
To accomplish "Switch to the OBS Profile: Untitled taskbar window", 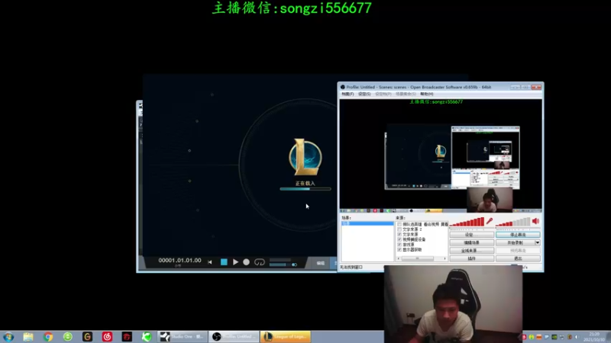I will pyautogui.click(x=234, y=337).
